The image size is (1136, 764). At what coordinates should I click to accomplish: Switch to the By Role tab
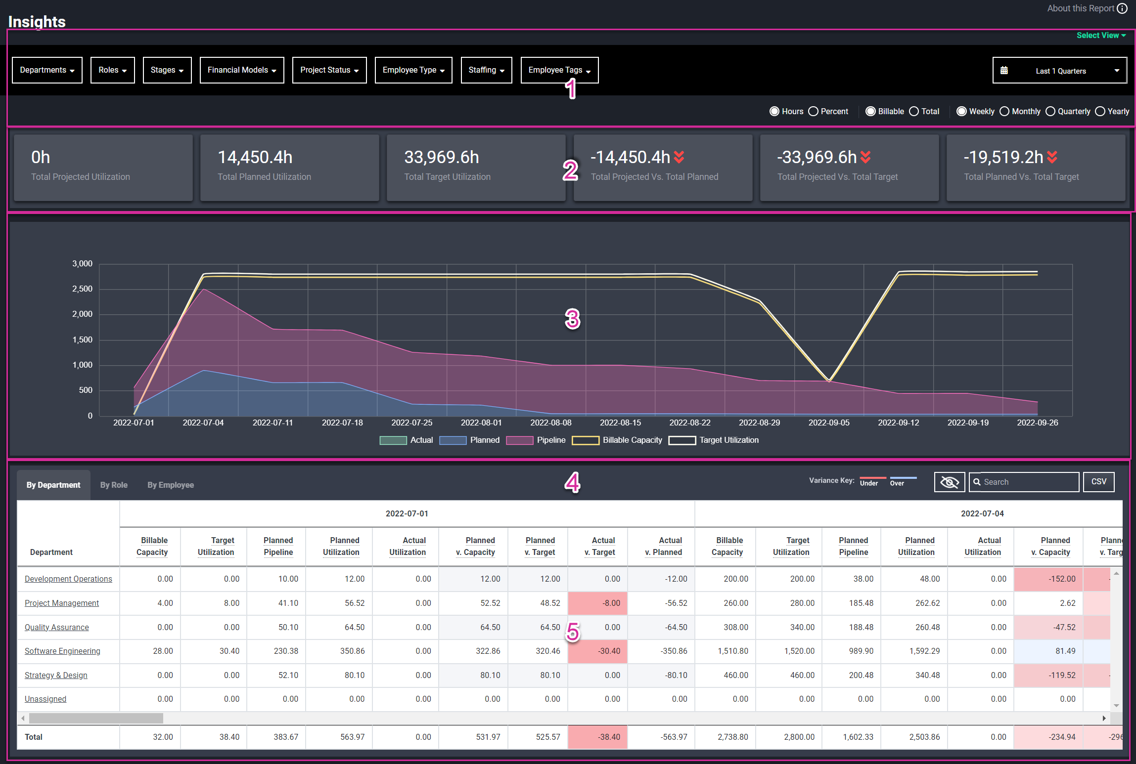coord(114,485)
